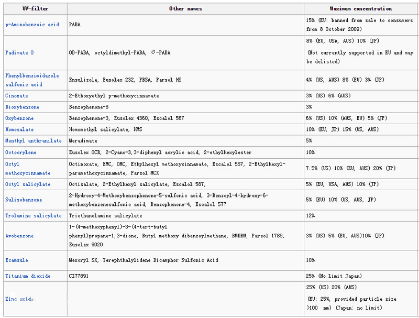Image resolution: width=419 pixels, height=318 pixels.
Task: Open the Octocrylene link
Action: [x=20, y=152]
